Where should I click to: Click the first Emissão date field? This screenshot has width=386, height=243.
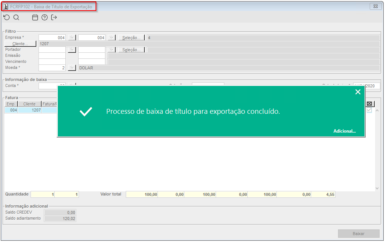point(52,56)
